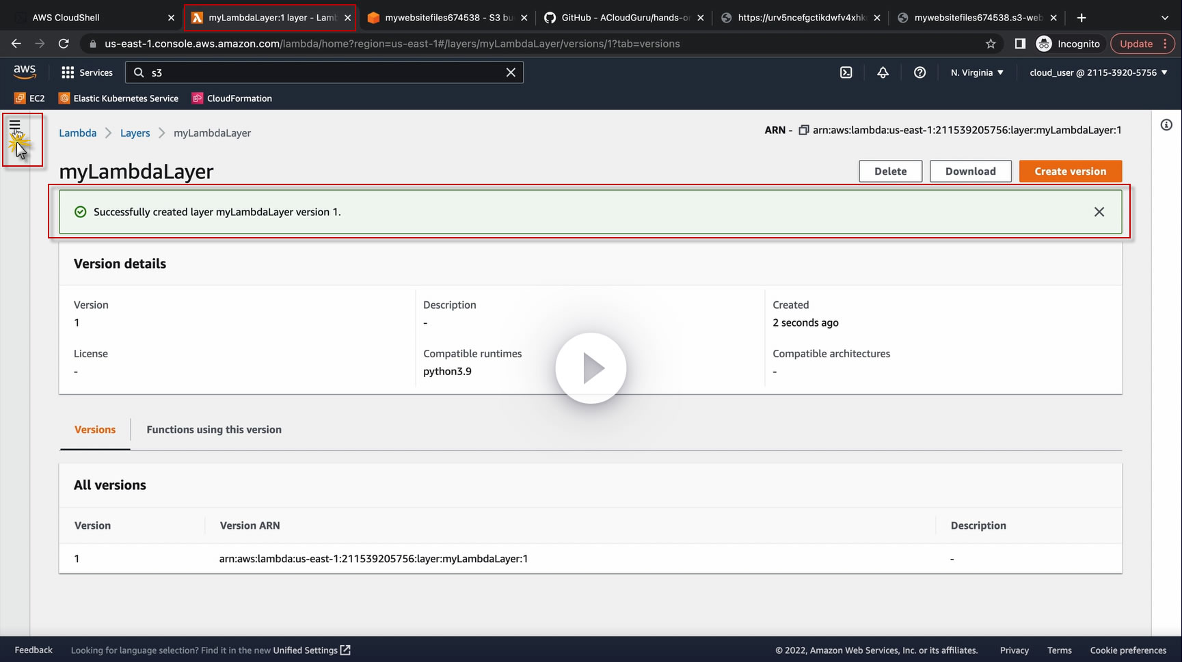Open the EC2 bookmark shortcut
Screen dimensions: 1182x662
[29, 98]
